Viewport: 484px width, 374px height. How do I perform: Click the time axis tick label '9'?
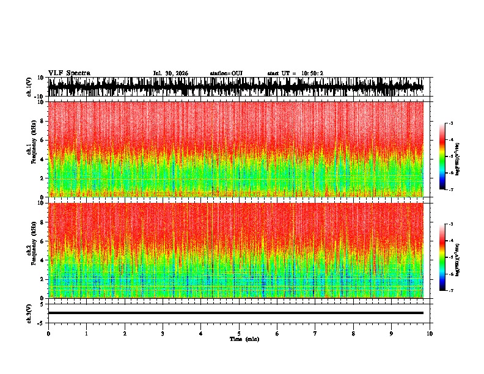point(391,334)
